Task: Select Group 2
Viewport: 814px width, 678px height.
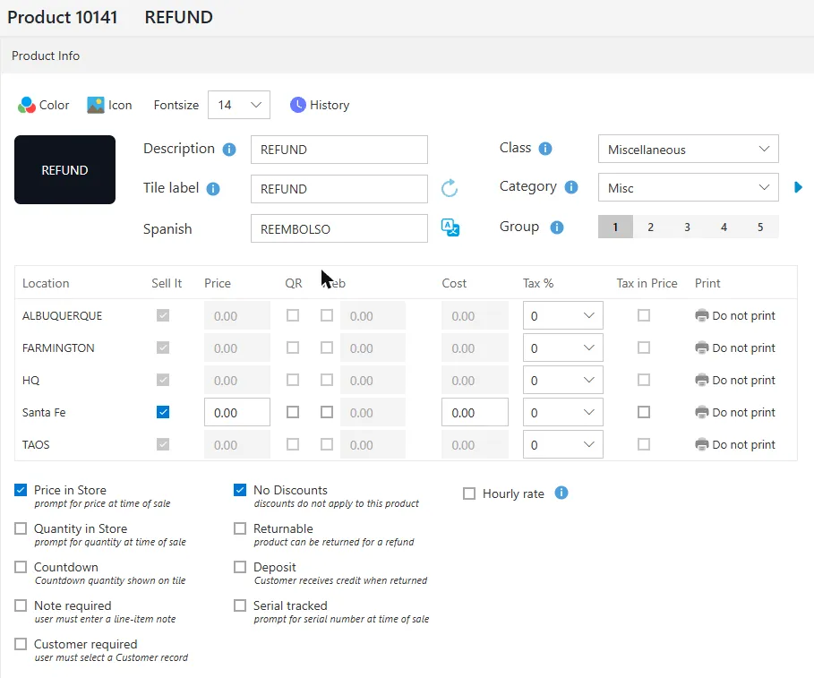Action: point(650,227)
